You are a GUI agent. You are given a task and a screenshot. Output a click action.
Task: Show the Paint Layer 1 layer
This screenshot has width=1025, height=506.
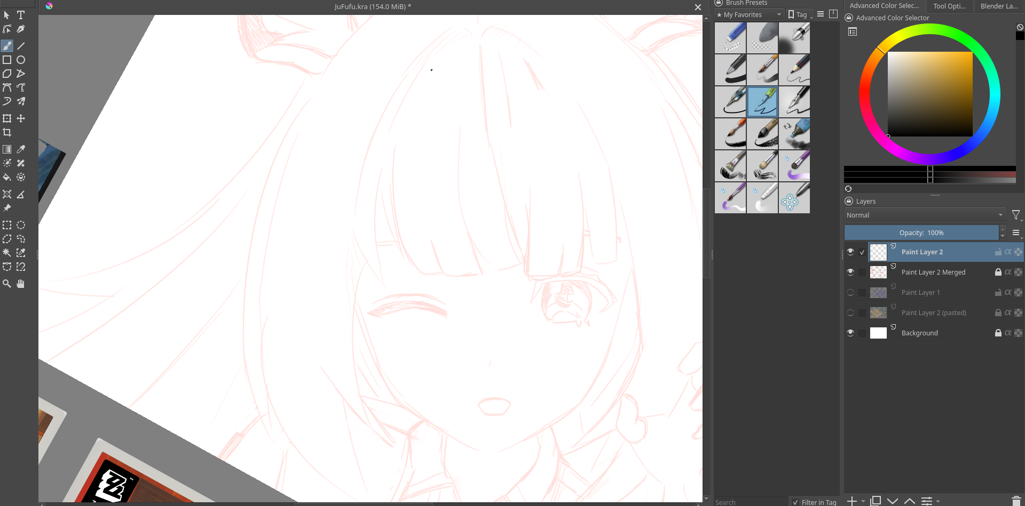850,292
